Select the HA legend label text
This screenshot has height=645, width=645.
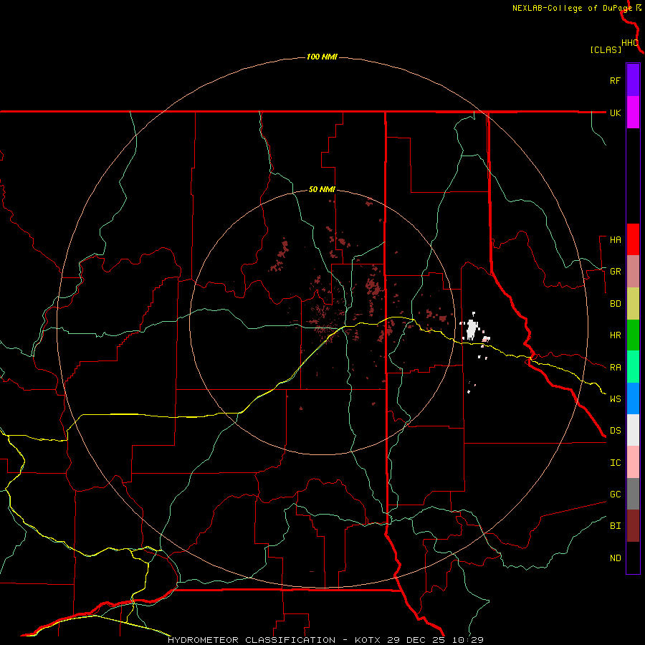click(615, 240)
